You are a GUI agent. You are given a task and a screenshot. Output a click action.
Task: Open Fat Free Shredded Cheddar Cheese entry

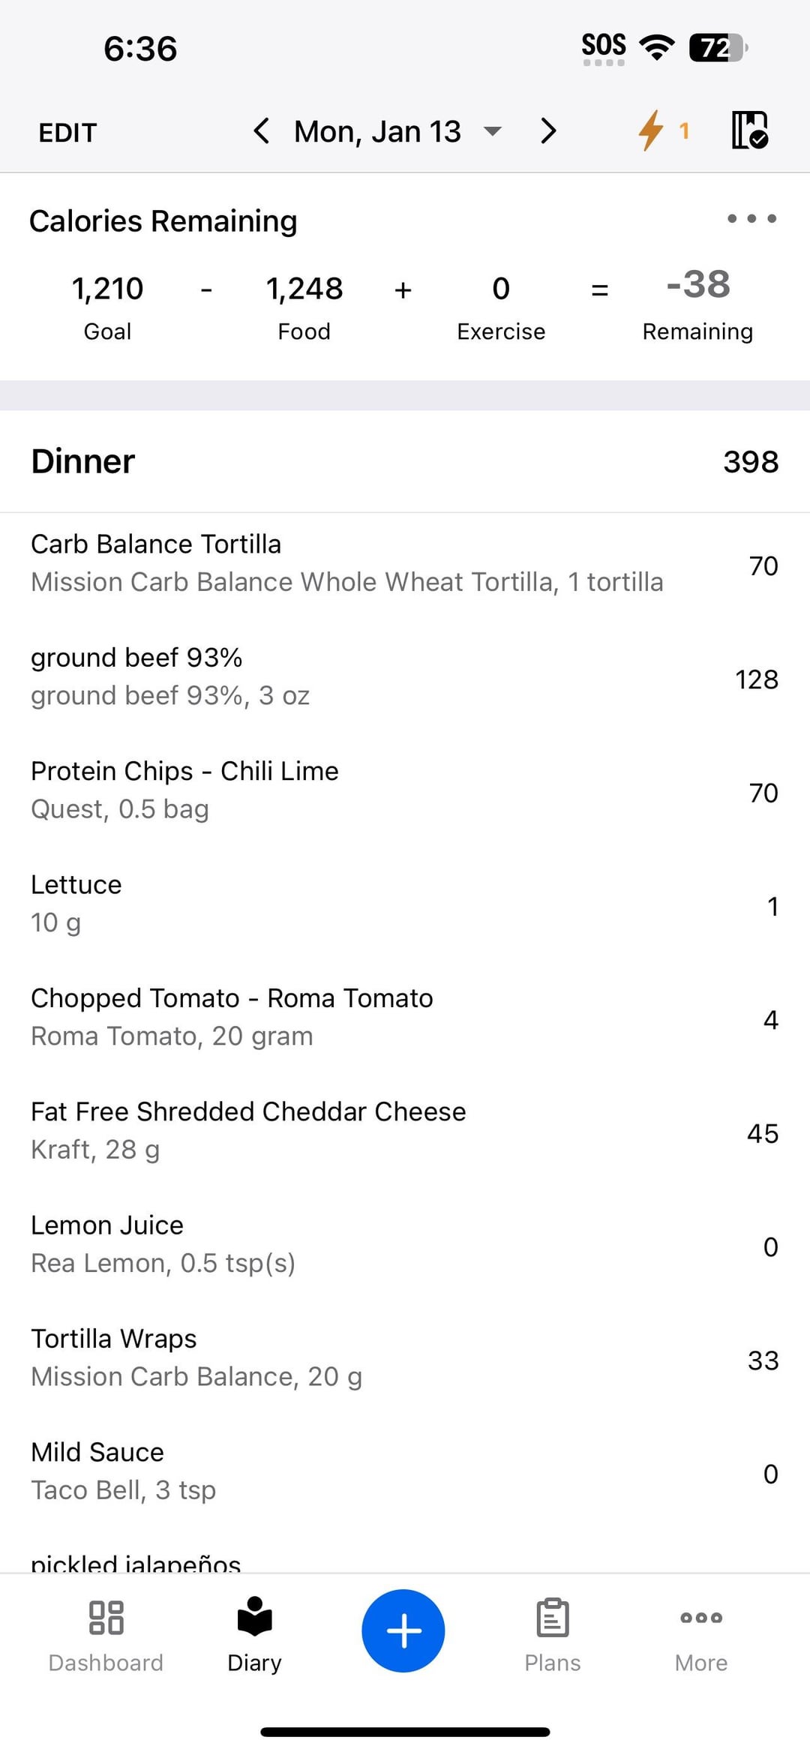(x=405, y=1131)
